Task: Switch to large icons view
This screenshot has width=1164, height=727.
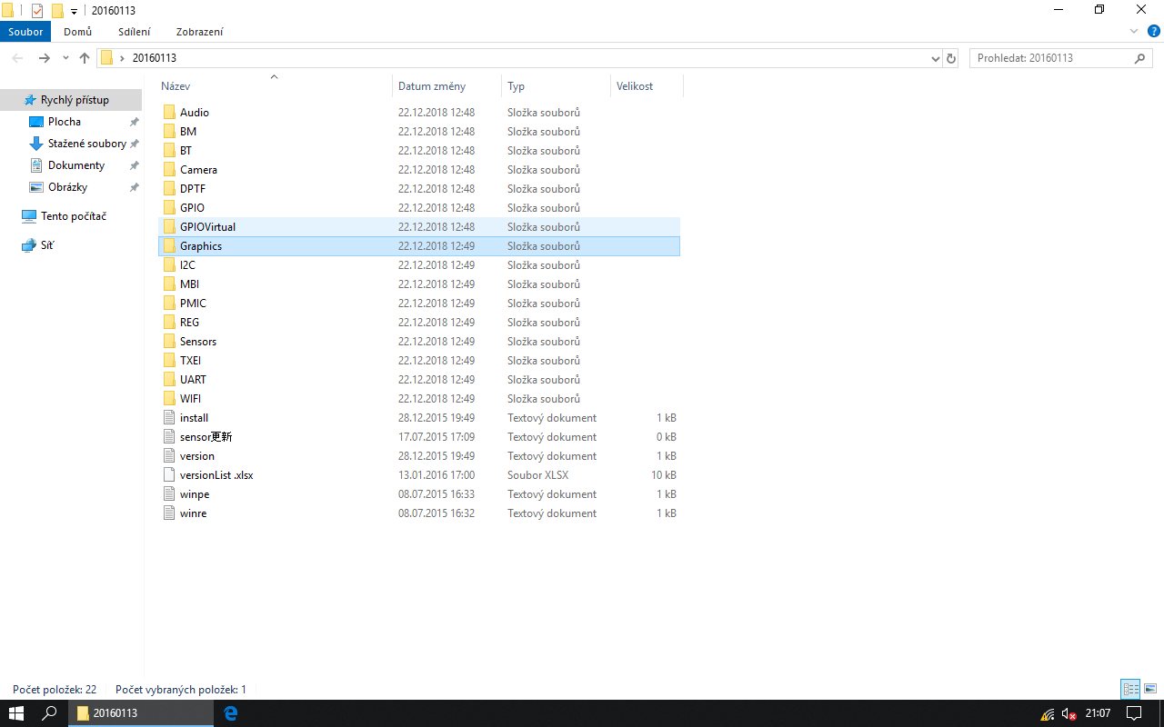Action: point(1149,690)
